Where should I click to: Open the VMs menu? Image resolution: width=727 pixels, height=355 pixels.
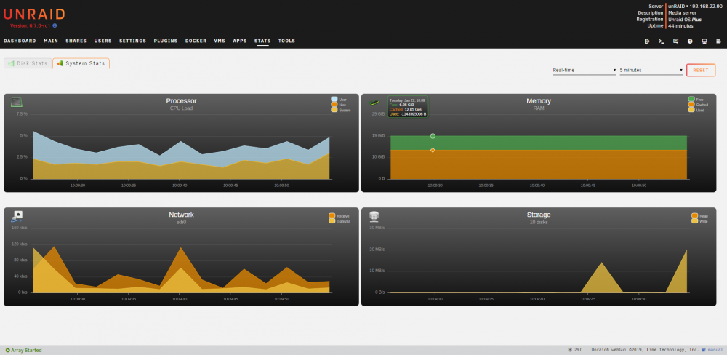pyautogui.click(x=220, y=41)
